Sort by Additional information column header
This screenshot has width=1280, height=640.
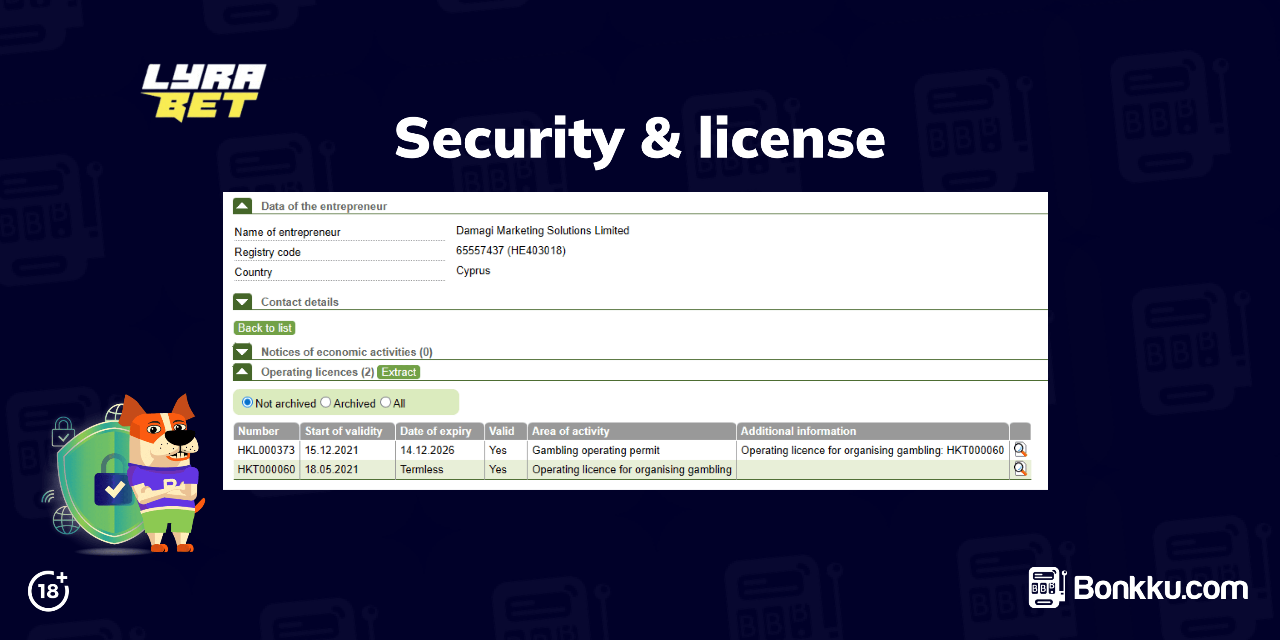[x=872, y=431]
